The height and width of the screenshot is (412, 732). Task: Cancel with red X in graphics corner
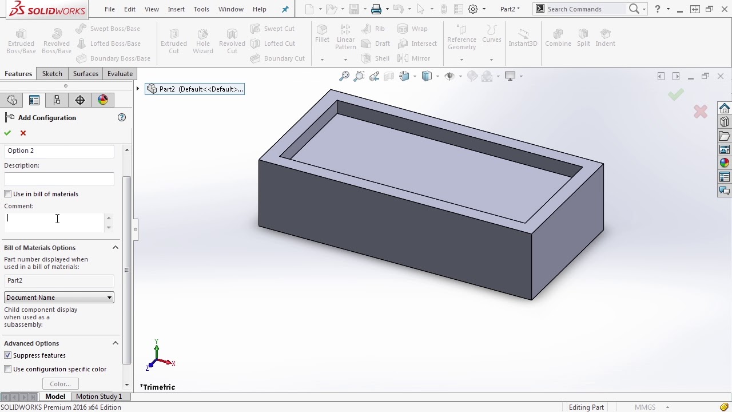(x=700, y=112)
